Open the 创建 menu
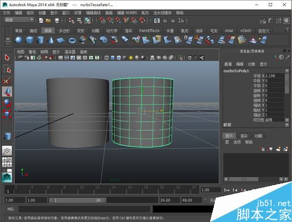Screen dimensions: 292x222 (x=42, y=13)
